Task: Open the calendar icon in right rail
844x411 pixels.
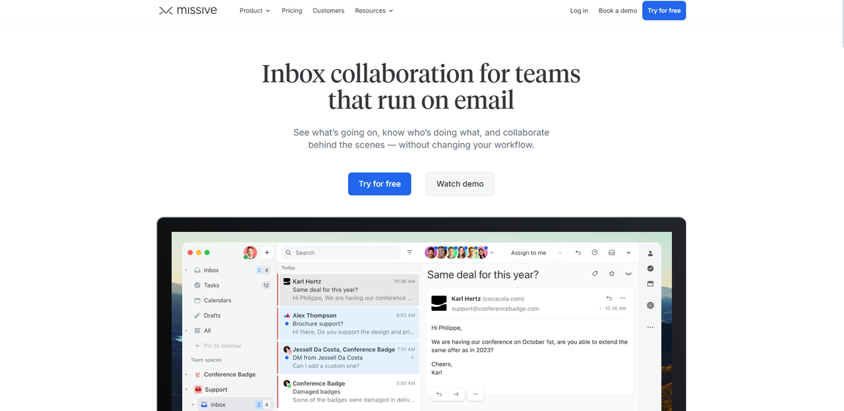Action: (x=650, y=284)
